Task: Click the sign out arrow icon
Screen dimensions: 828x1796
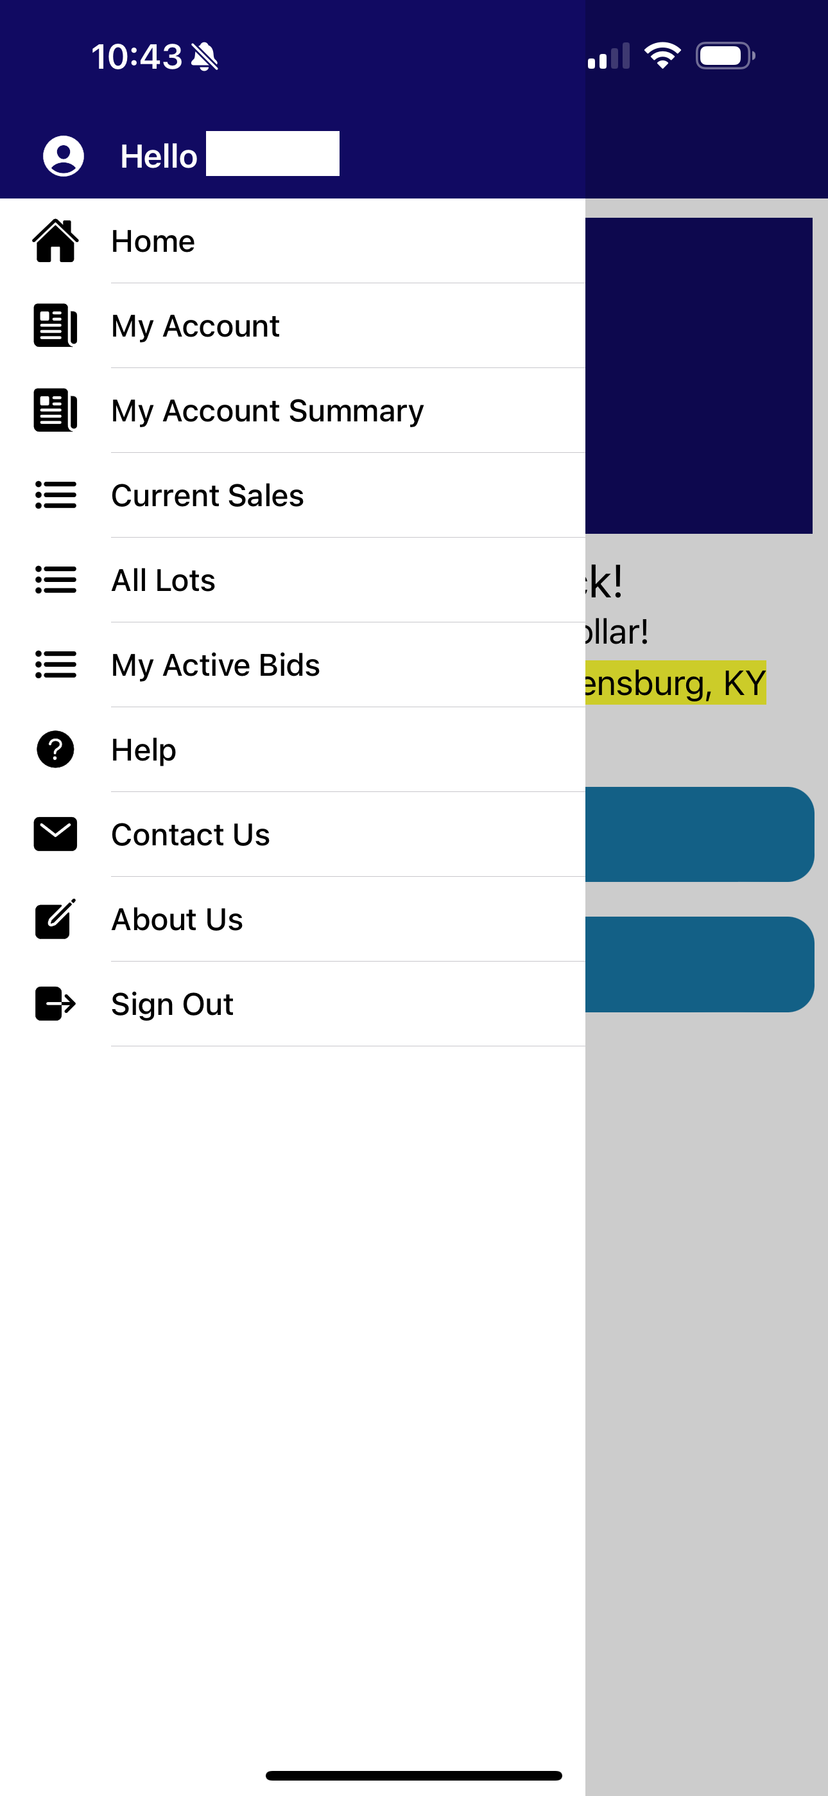Action: (55, 1004)
